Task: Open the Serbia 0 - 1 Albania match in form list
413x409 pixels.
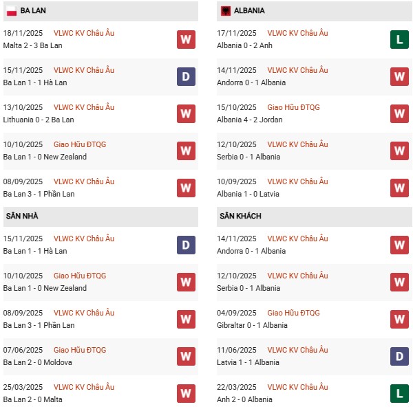Action: click(x=248, y=157)
